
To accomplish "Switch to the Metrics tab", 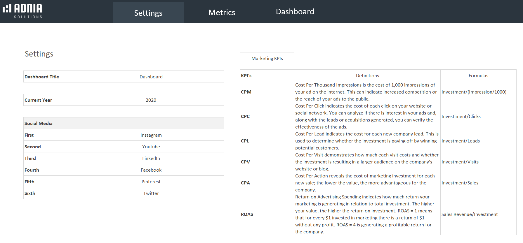I will tap(221, 13).
